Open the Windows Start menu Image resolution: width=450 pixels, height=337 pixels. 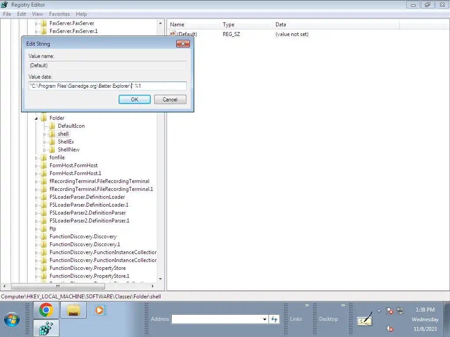pos(12,319)
